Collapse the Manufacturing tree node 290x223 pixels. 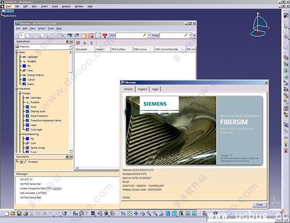tap(20, 134)
